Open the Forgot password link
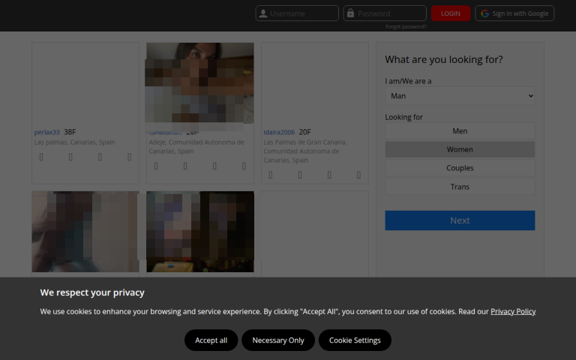Image resolution: width=576 pixels, height=360 pixels. click(x=406, y=27)
